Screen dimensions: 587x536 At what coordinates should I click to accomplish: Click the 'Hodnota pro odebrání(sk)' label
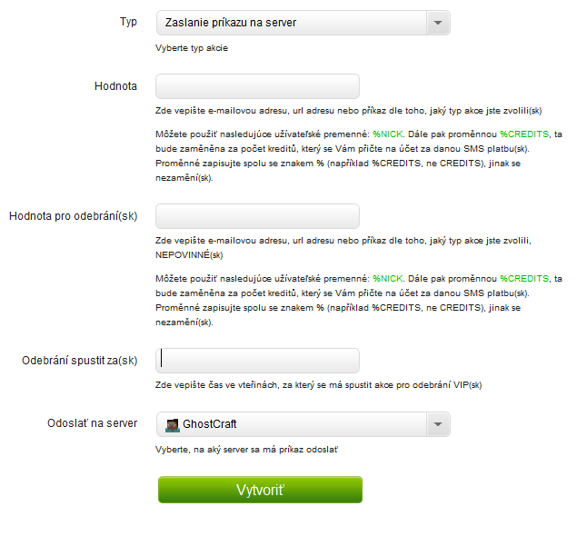(x=73, y=216)
